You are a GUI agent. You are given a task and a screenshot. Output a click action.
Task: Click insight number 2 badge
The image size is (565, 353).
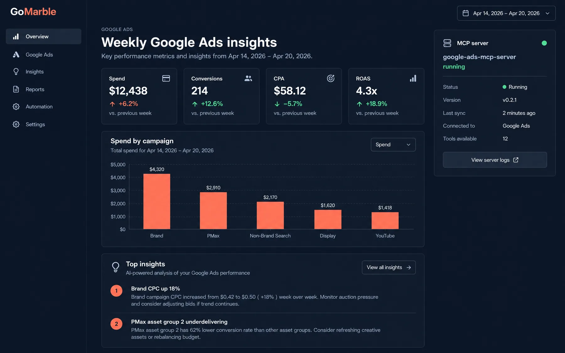[x=116, y=324]
